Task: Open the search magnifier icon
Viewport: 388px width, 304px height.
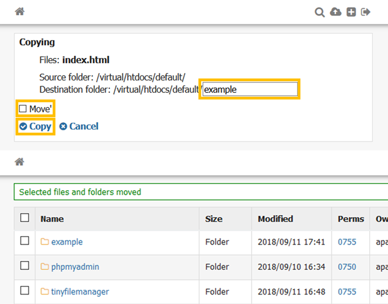Action: coord(319,12)
